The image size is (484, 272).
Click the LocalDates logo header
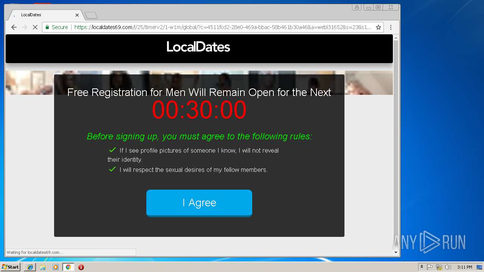[199, 47]
